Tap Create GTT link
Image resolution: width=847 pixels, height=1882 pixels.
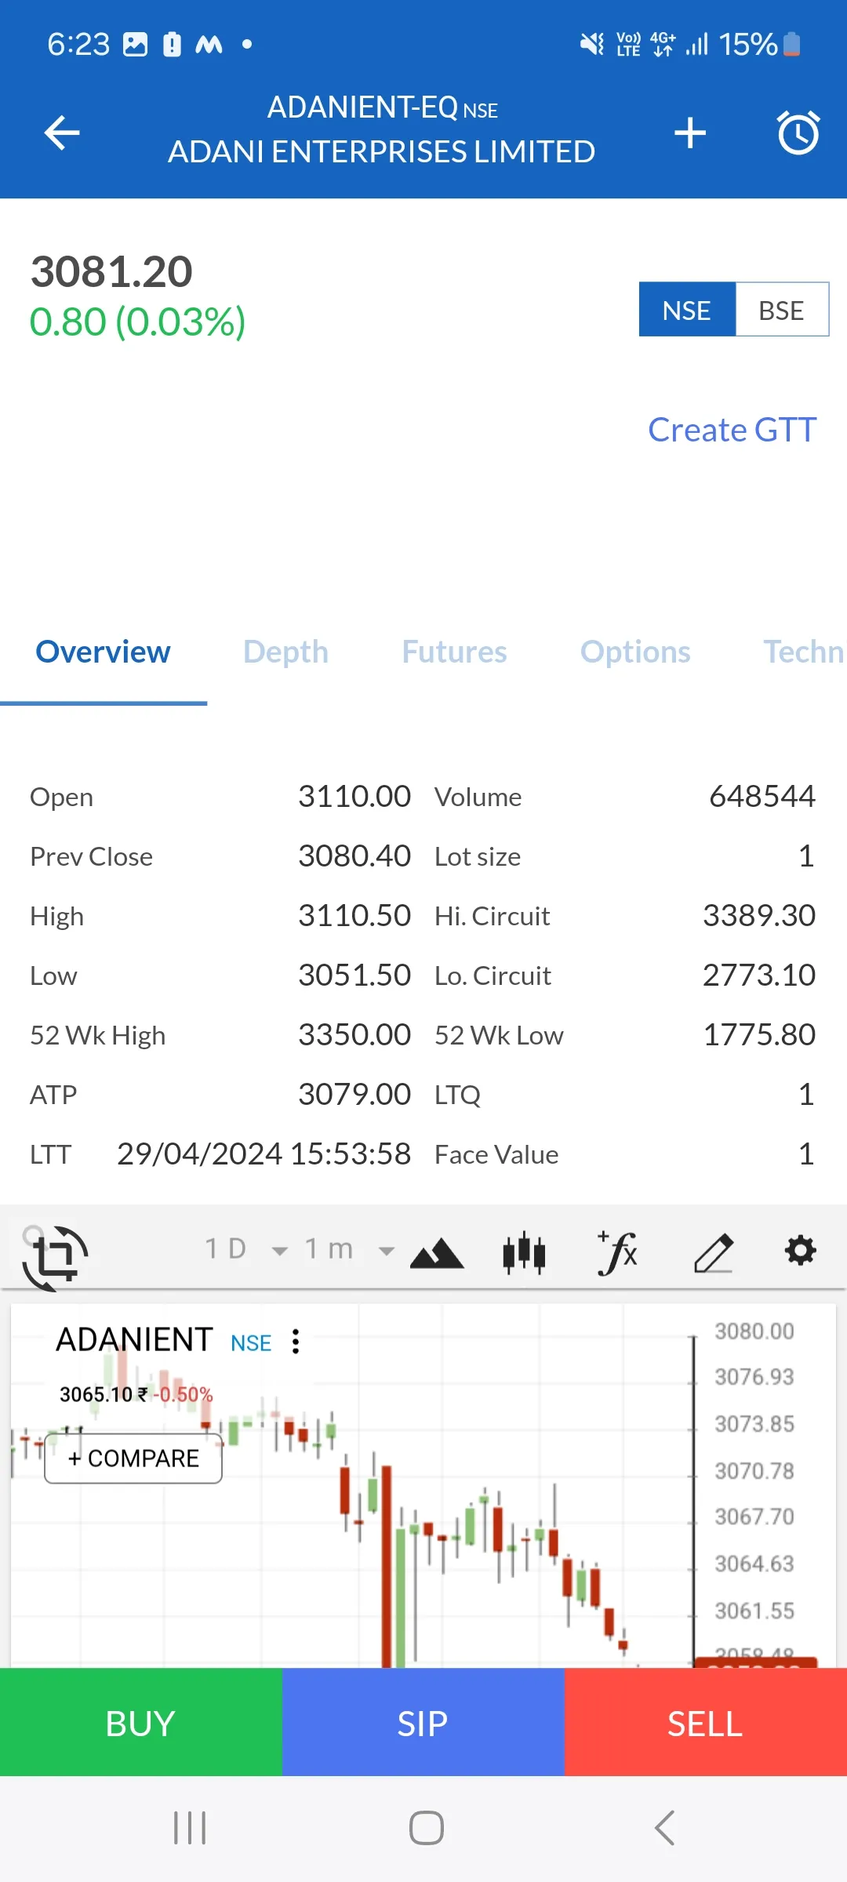tap(732, 430)
